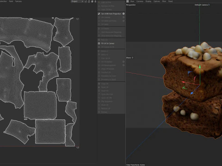Screen dimensions: 222x166
Task: Open the viewport hamburger menu icon
Action: pos(128,1)
